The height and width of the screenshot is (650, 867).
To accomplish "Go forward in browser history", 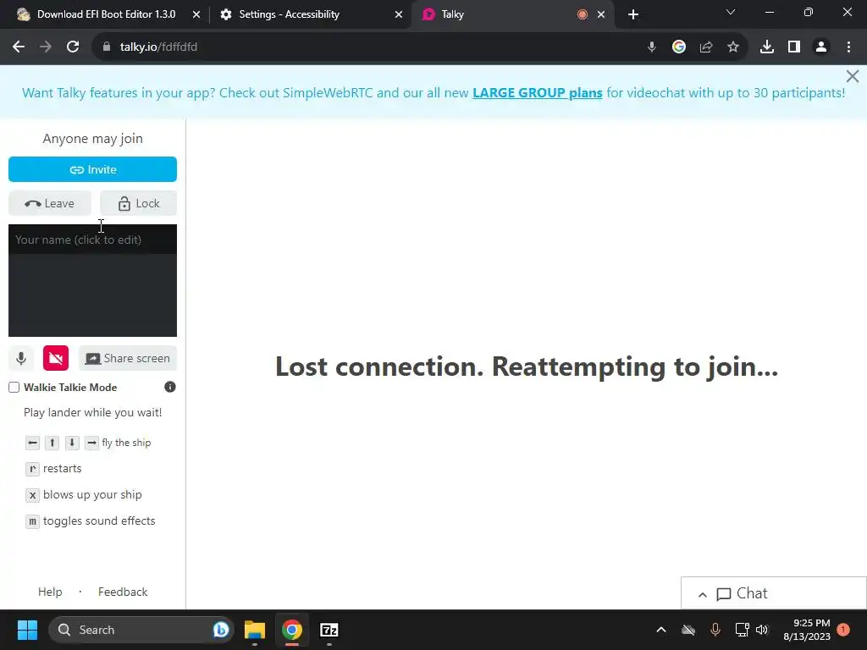I will 46,47.
